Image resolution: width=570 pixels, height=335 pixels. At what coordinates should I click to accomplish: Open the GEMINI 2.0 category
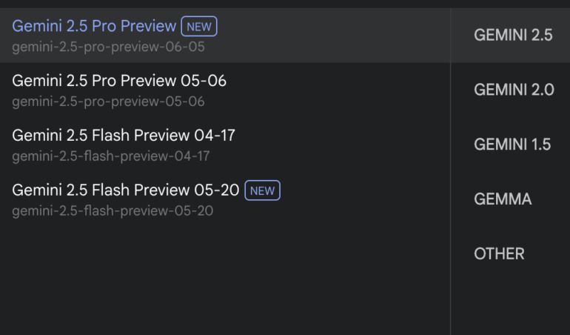[513, 90]
